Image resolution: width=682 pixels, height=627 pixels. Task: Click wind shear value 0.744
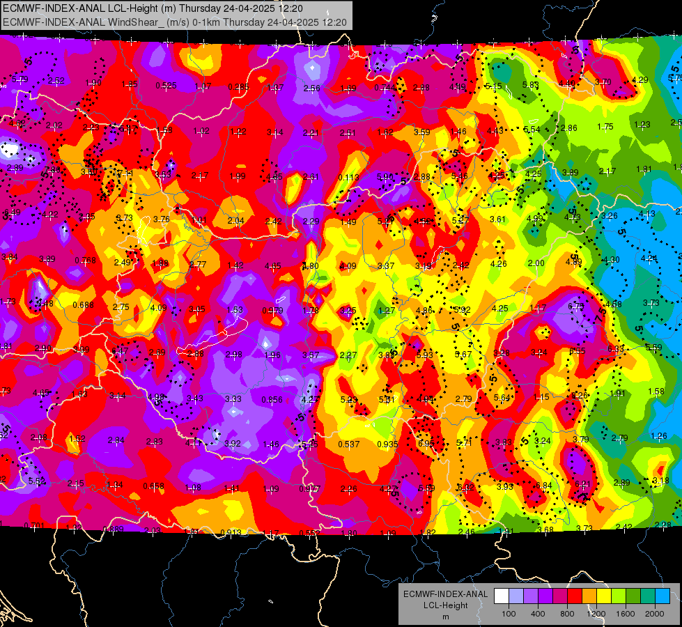pyautogui.click(x=385, y=88)
